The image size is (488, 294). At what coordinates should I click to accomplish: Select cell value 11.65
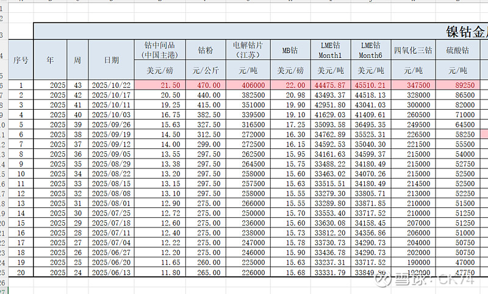[x=160, y=262]
